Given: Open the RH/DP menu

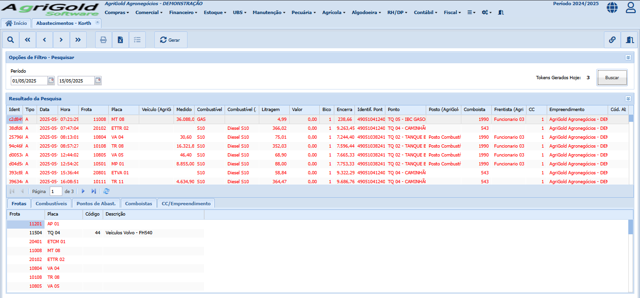Looking at the screenshot, I should pyautogui.click(x=397, y=13).
